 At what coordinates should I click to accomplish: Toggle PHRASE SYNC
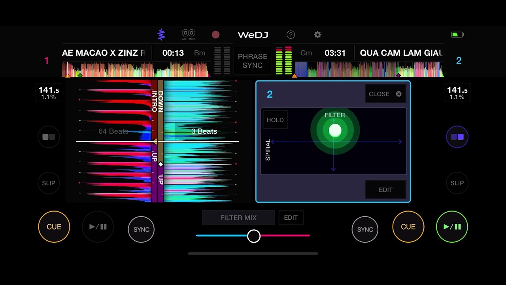[x=253, y=61]
